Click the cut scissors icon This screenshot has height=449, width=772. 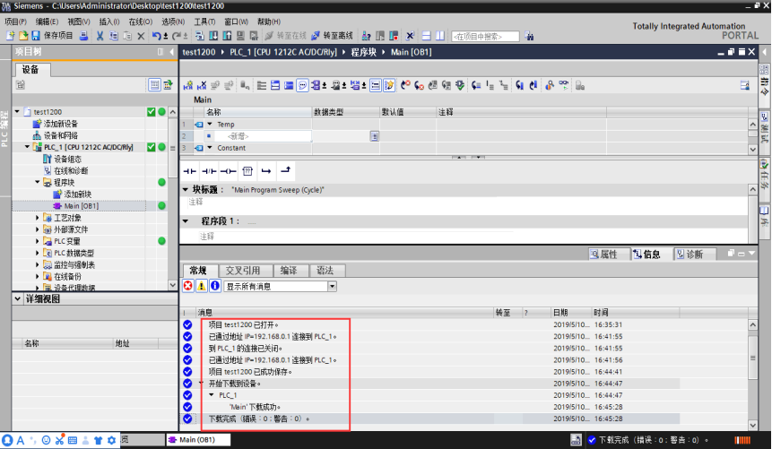(x=100, y=36)
